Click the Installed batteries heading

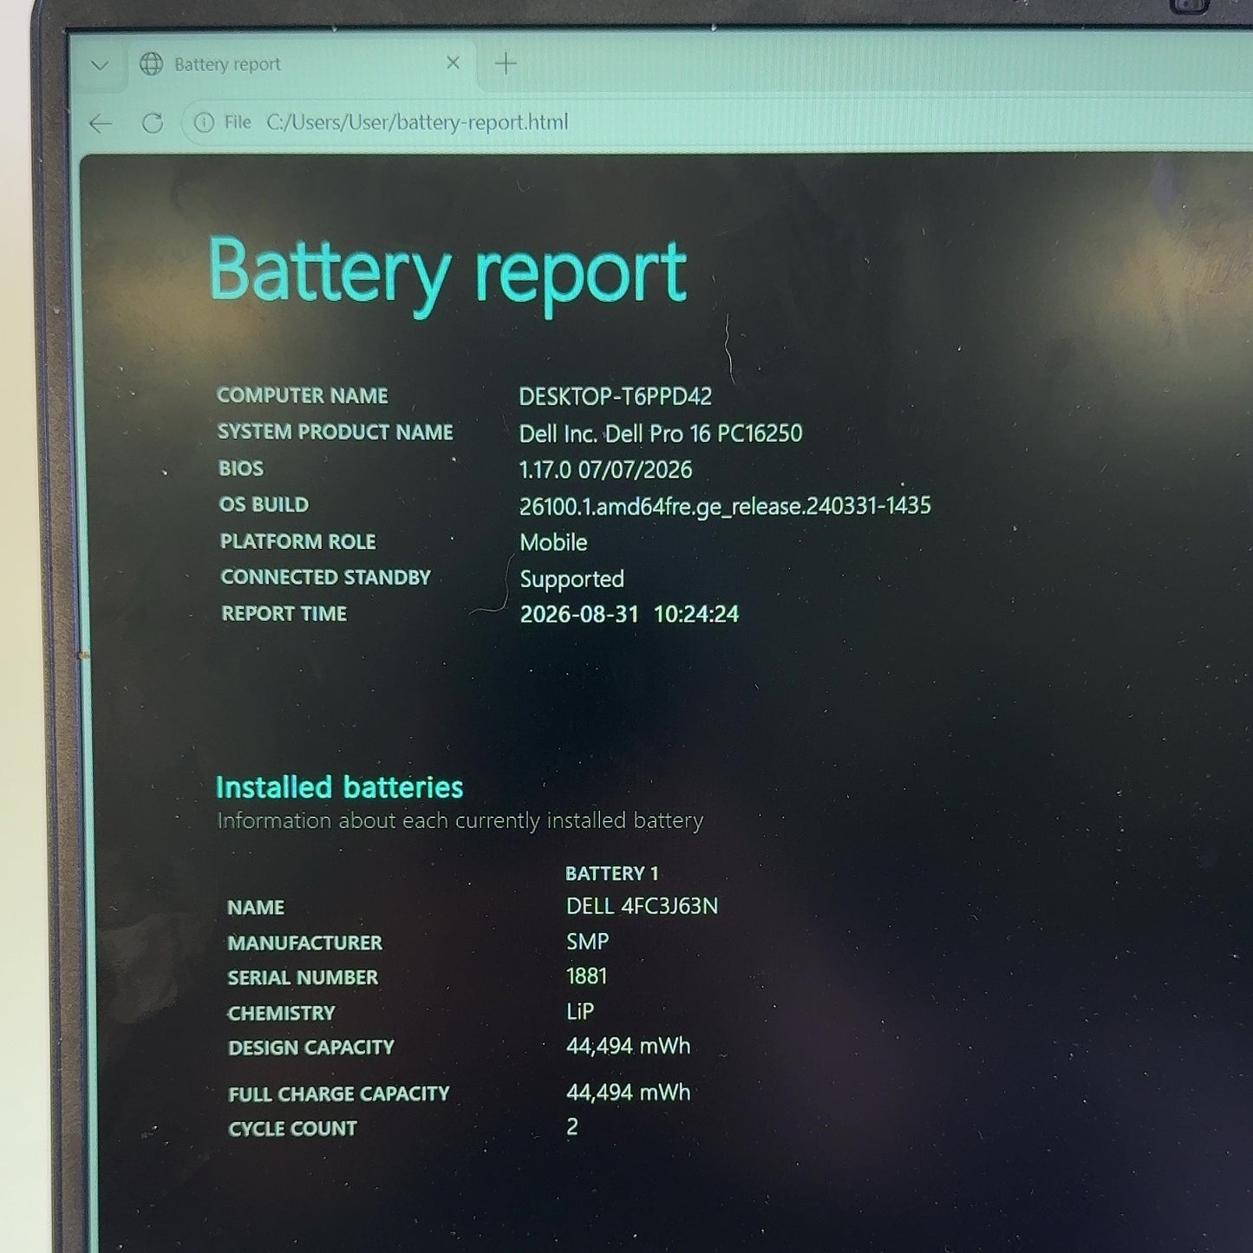(339, 787)
